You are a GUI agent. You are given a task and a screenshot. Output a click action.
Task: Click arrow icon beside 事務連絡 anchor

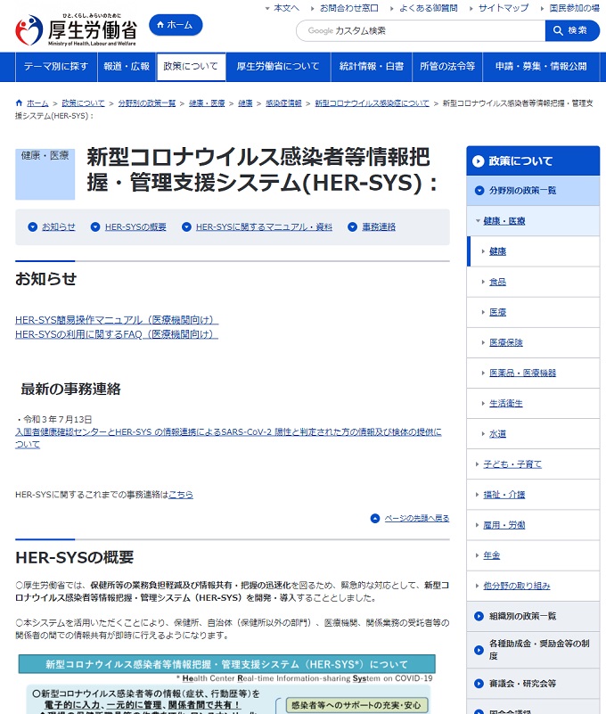click(x=352, y=226)
